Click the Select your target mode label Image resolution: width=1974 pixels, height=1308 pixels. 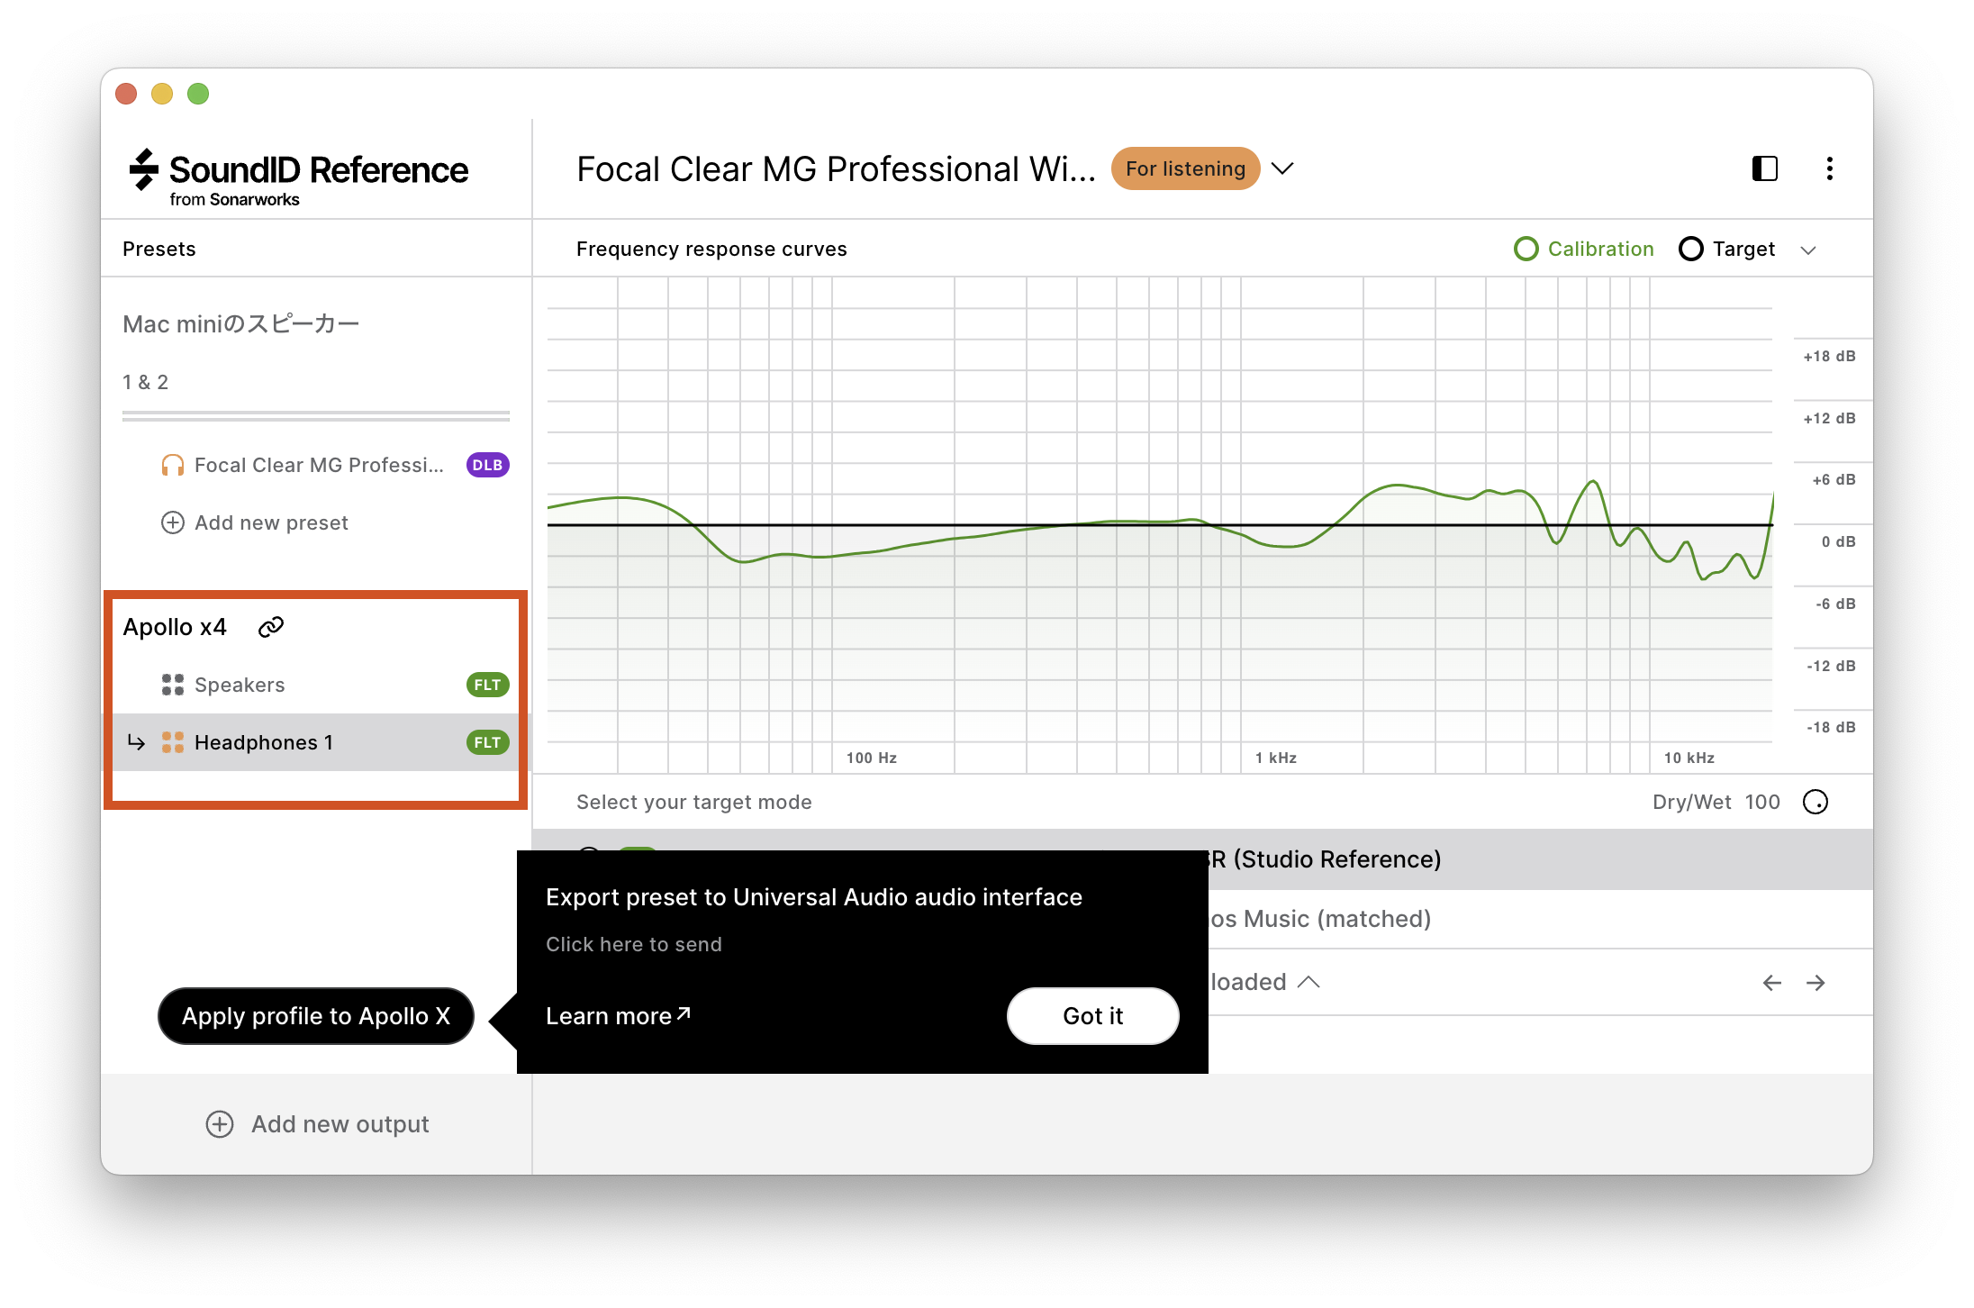pyautogui.click(x=694, y=802)
